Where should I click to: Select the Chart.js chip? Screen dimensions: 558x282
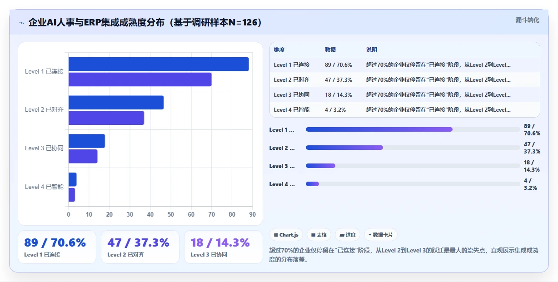[x=286, y=235]
